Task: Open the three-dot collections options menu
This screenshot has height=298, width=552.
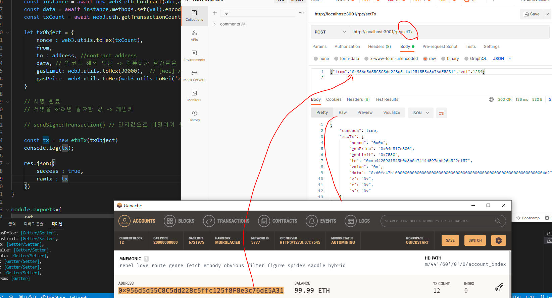Action: coord(302,13)
